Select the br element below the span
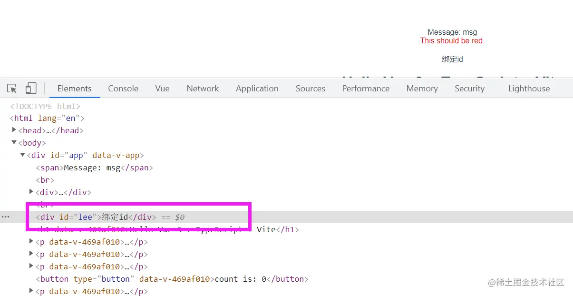573x296 pixels. [45, 180]
